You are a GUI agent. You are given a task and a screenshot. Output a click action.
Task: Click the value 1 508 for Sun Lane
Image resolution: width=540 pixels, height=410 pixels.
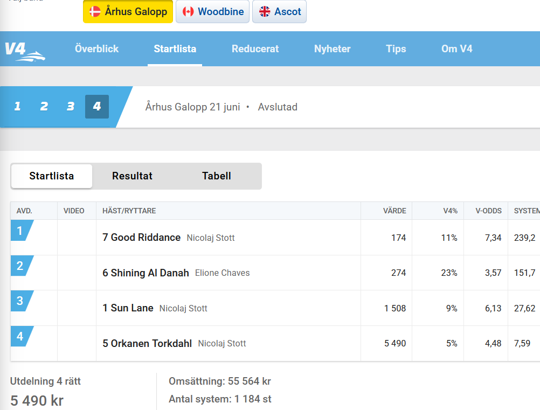click(395, 309)
